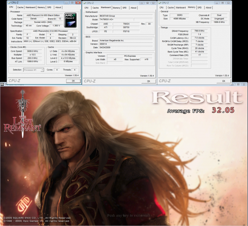This screenshot has height=226, width=248.
Task: Click the 790GX chipset value
Action: 126,24
